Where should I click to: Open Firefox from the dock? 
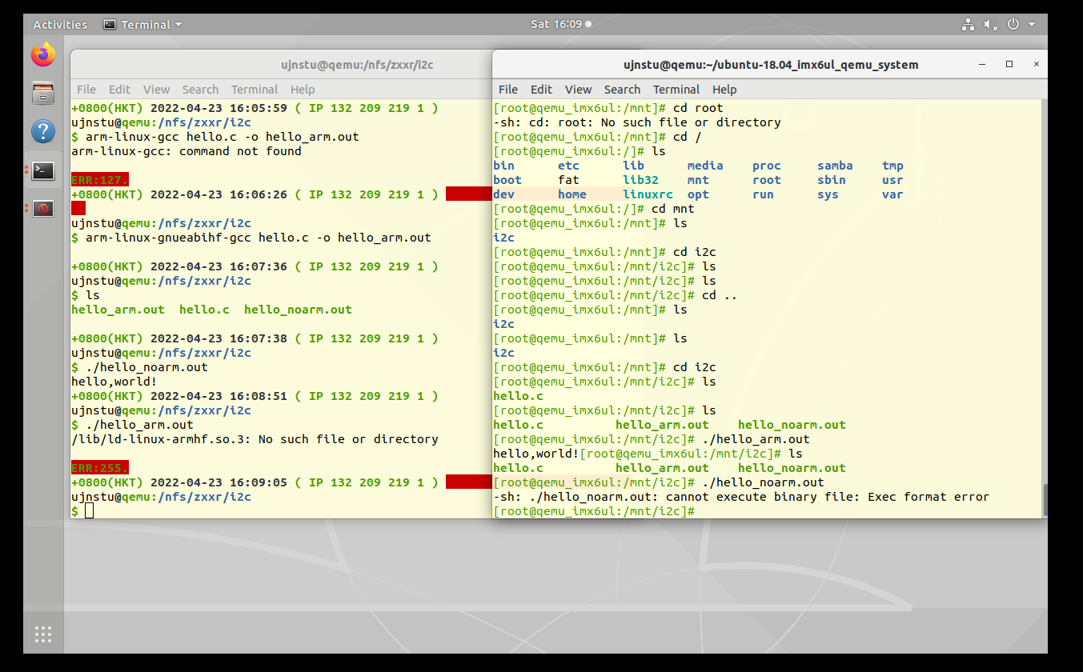pos(43,54)
